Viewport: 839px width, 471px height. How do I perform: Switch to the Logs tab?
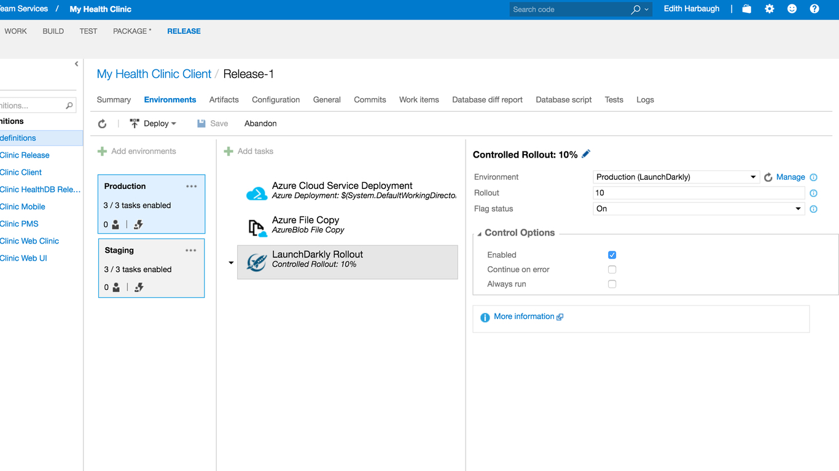click(646, 100)
